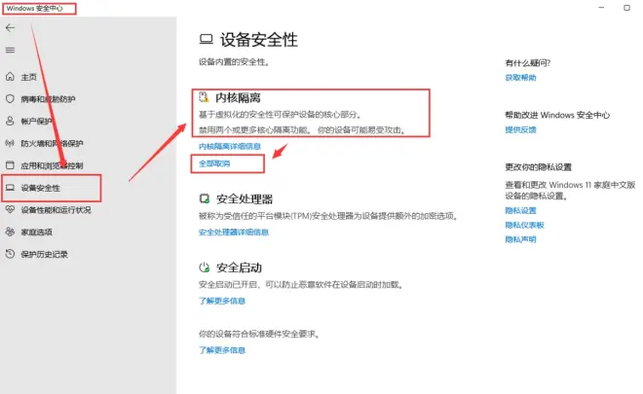Viewport: 643px width, 394px height.
Task: Select the 病毒和威胁防护 shield icon
Action: click(x=11, y=98)
